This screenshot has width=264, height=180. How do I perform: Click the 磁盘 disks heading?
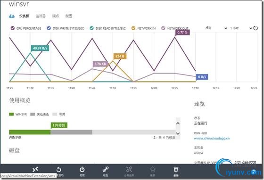(x=14, y=150)
